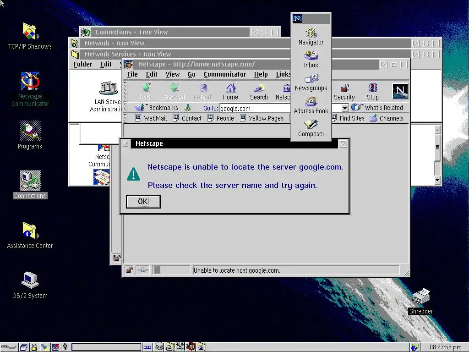Select LAN Server Administration icon in Network Services
Image resolution: width=469 pixels, height=352 pixels.
106,97
